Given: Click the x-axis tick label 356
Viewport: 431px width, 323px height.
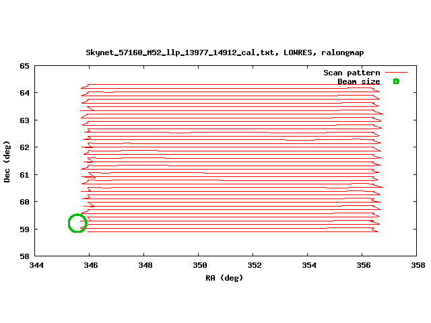Looking at the screenshot, I should click(364, 265).
